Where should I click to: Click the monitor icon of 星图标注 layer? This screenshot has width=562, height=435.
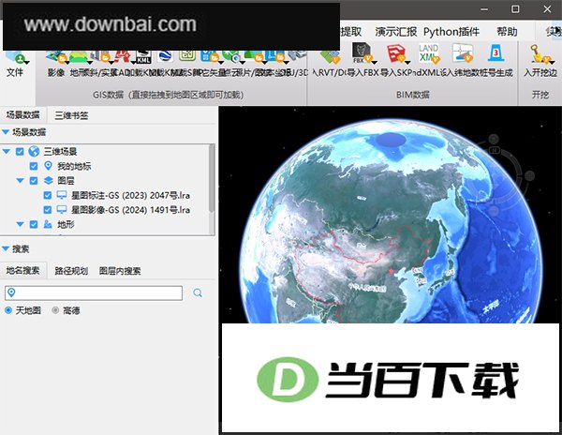coord(62,195)
